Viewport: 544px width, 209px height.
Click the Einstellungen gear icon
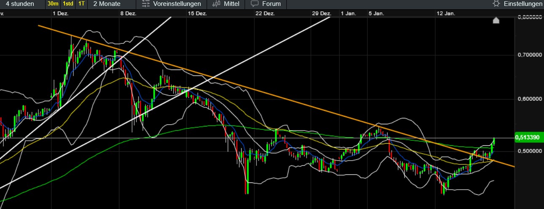(x=496, y=4)
